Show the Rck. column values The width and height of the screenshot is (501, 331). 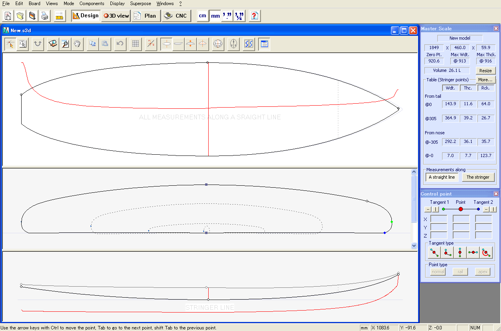pyautogui.click(x=486, y=88)
